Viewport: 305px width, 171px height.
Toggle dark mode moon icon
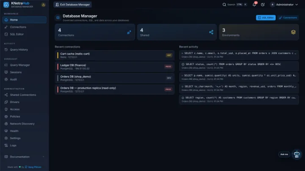point(263,5)
